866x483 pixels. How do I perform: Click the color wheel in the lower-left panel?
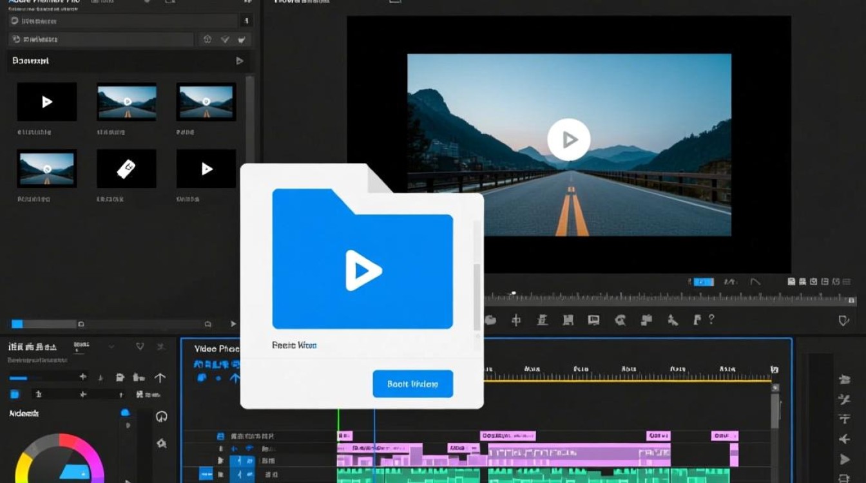(x=59, y=460)
